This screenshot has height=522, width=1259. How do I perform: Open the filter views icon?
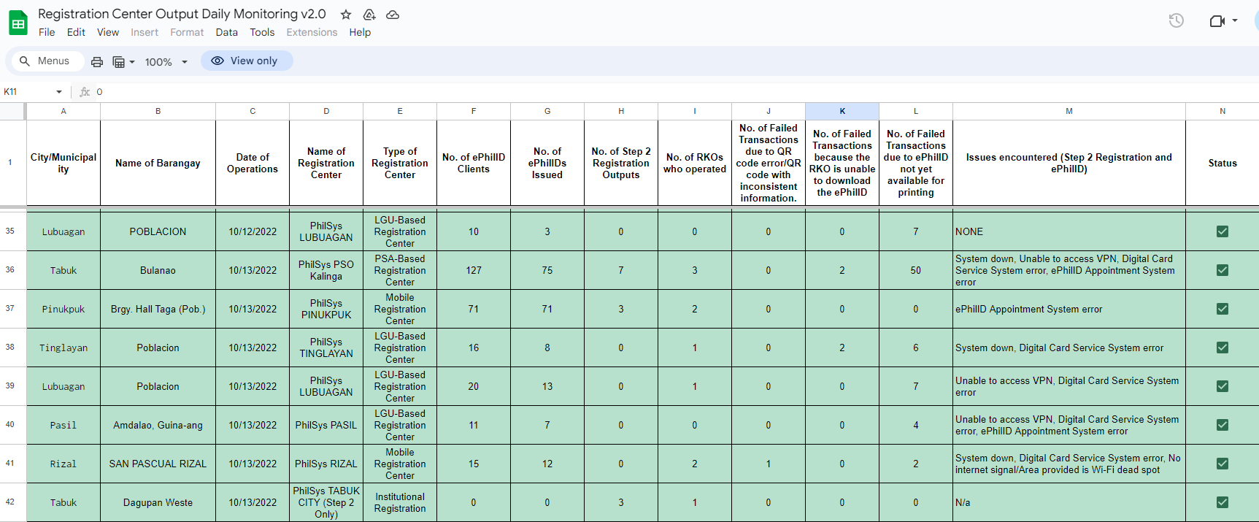click(118, 61)
